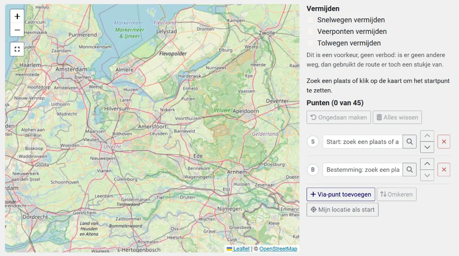This screenshot has width=459, height=256.
Task: Enable Tolwegen vermijden checkbox
Action: (x=310, y=43)
